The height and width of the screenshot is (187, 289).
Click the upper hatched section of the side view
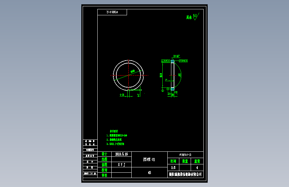(x=173, y=61)
